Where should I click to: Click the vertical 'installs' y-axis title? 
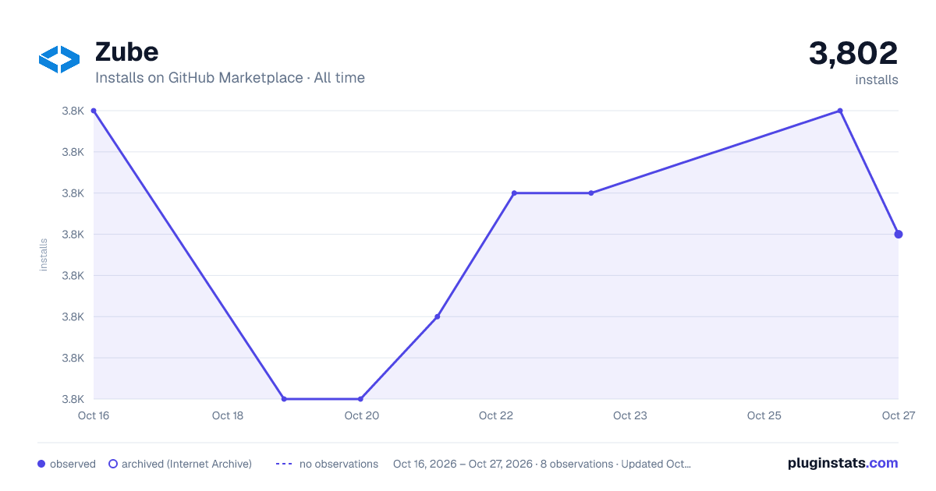(x=44, y=255)
